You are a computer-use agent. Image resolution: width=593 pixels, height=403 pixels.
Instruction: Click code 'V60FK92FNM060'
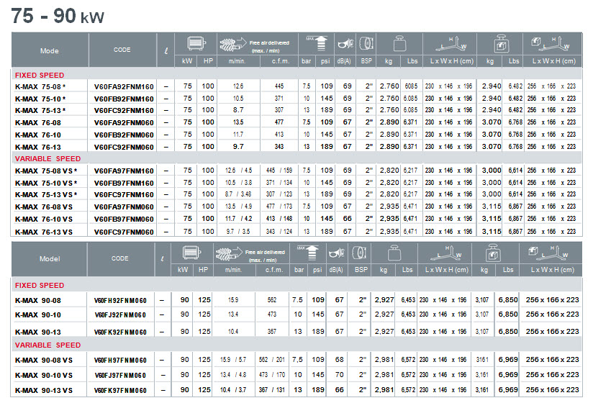click(120, 332)
